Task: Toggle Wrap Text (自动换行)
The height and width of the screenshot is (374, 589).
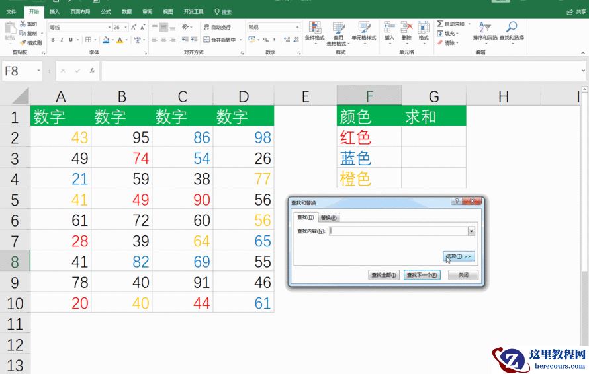Action: 217,28
